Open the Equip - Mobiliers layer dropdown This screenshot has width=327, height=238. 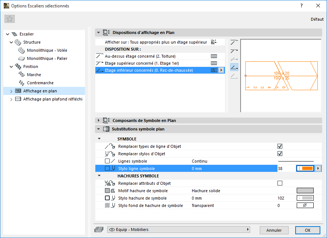click(178, 229)
